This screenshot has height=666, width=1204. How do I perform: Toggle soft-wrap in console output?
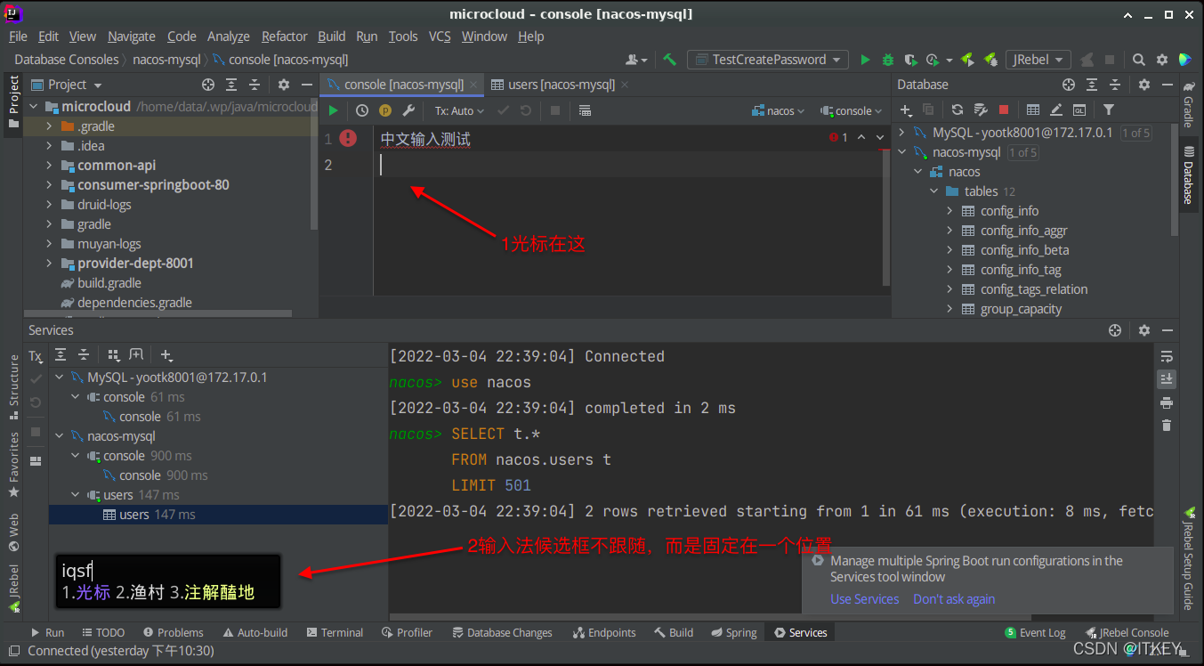pyautogui.click(x=1167, y=356)
